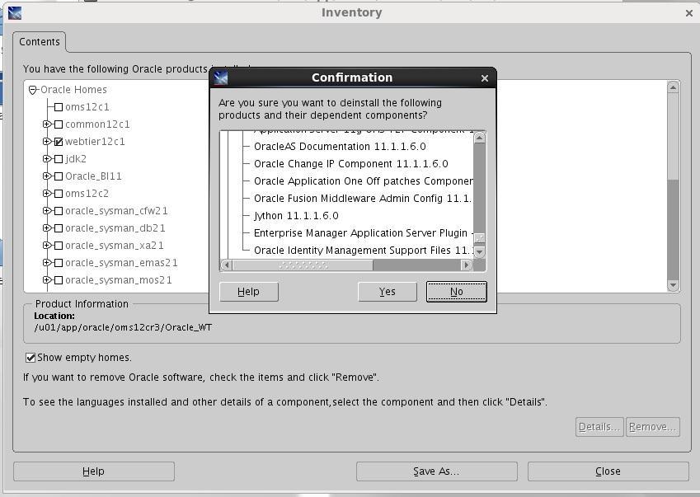Toggle the Show empty homes checkbox
This screenshot has height=497, width=700.
click(x=31, y=358)
